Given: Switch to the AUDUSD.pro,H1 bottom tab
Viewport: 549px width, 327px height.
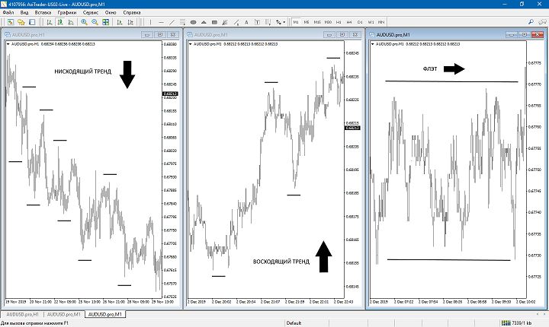Looking at the screenshot, I should point(21,314).
